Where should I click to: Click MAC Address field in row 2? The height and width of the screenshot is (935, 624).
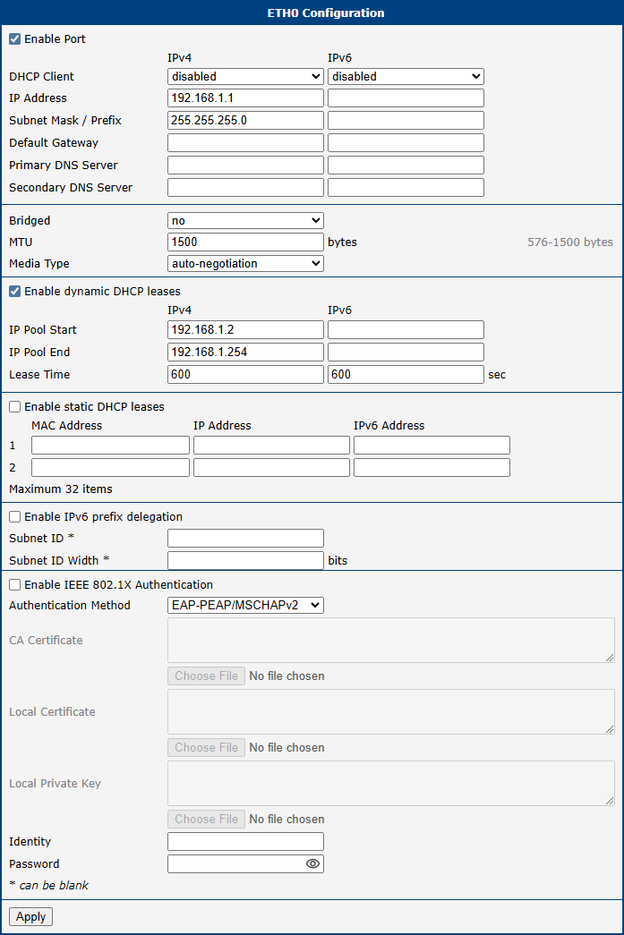(x=110, y=467)
